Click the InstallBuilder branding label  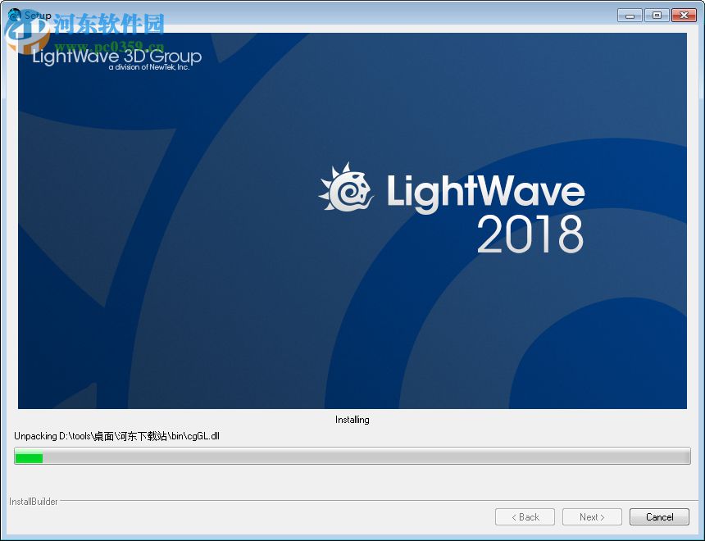33,501
